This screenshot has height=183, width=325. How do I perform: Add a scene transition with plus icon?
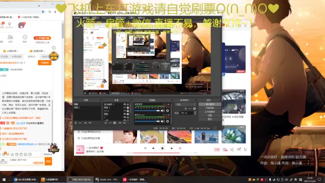186,109
